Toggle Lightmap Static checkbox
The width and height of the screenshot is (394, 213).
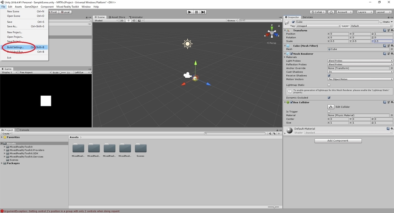click(329, 85)
